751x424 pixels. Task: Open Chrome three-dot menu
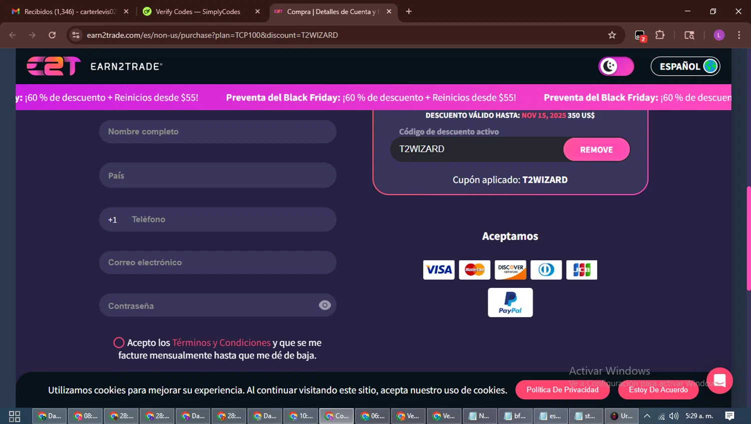[x=739, y=35]
